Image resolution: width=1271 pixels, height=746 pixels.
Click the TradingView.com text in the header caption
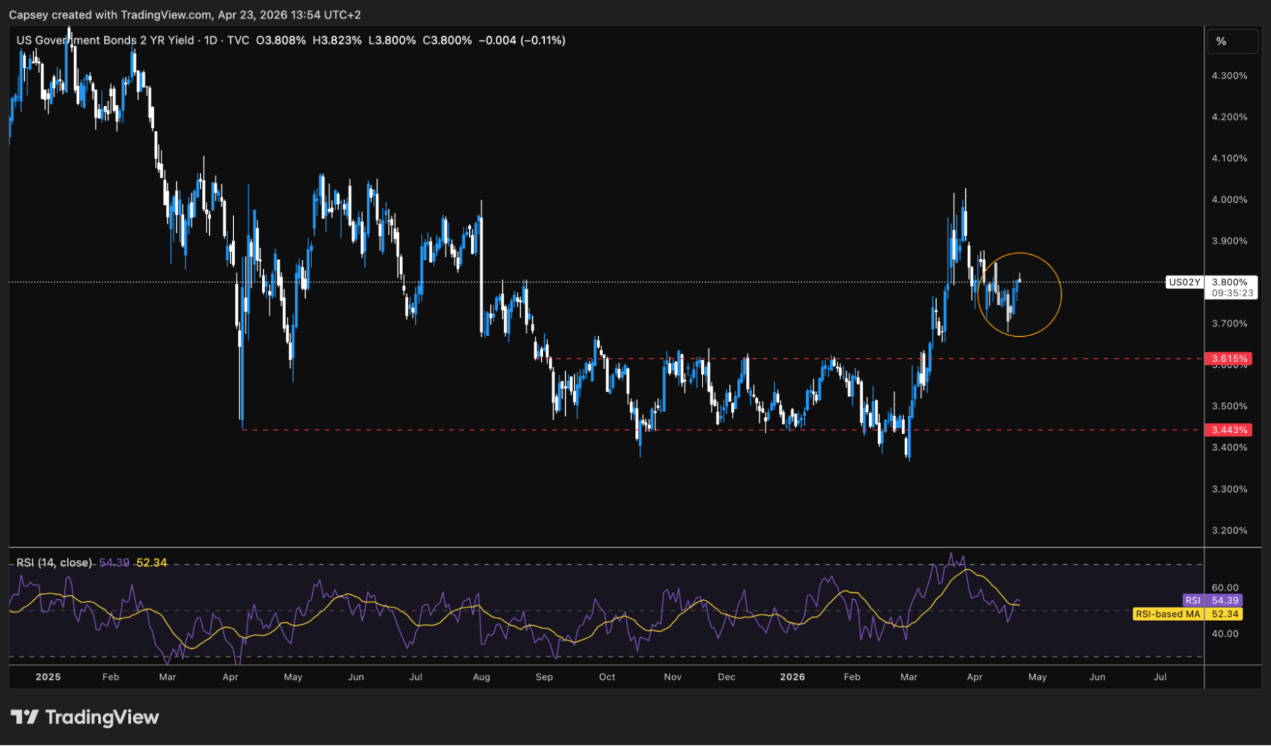pos(166,15)
